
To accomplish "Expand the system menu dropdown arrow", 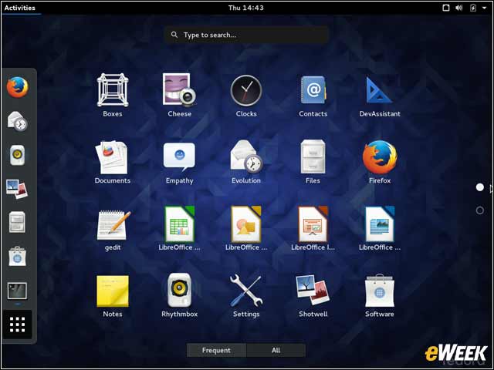I will [484, 8].
